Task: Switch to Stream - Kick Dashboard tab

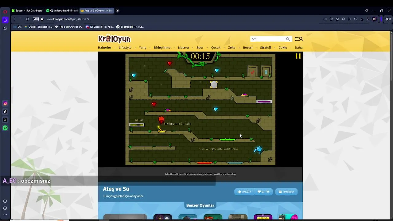Action: [x=27, y=10]
